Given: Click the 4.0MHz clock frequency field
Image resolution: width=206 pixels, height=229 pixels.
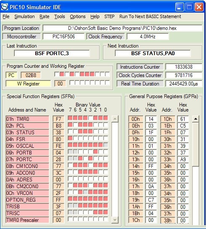Looking at the screenshot, I should click(148, 37).
